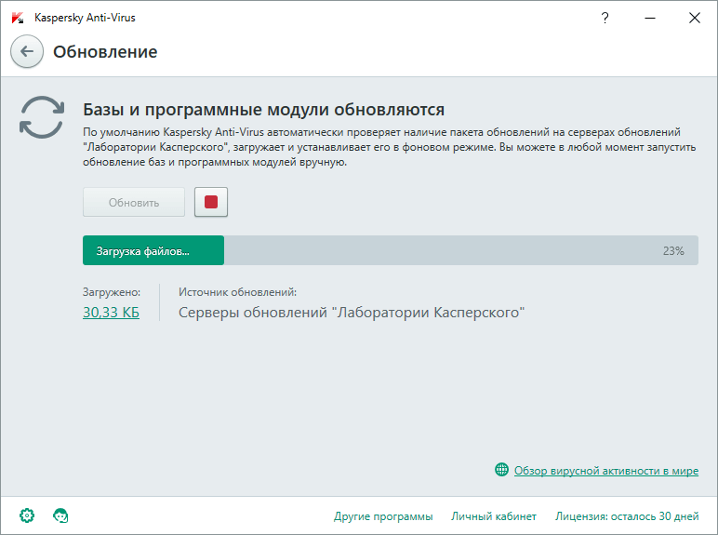Click the globe icon for virus activity
Image resolution: width=718 pixels, height=535 pixels.
point(501,470)
